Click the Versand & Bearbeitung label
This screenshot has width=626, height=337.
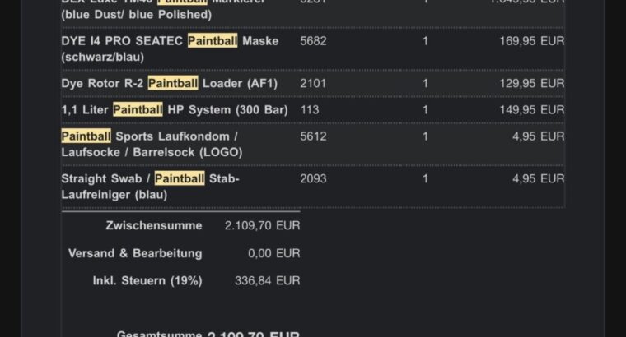(x=135, y=253)
